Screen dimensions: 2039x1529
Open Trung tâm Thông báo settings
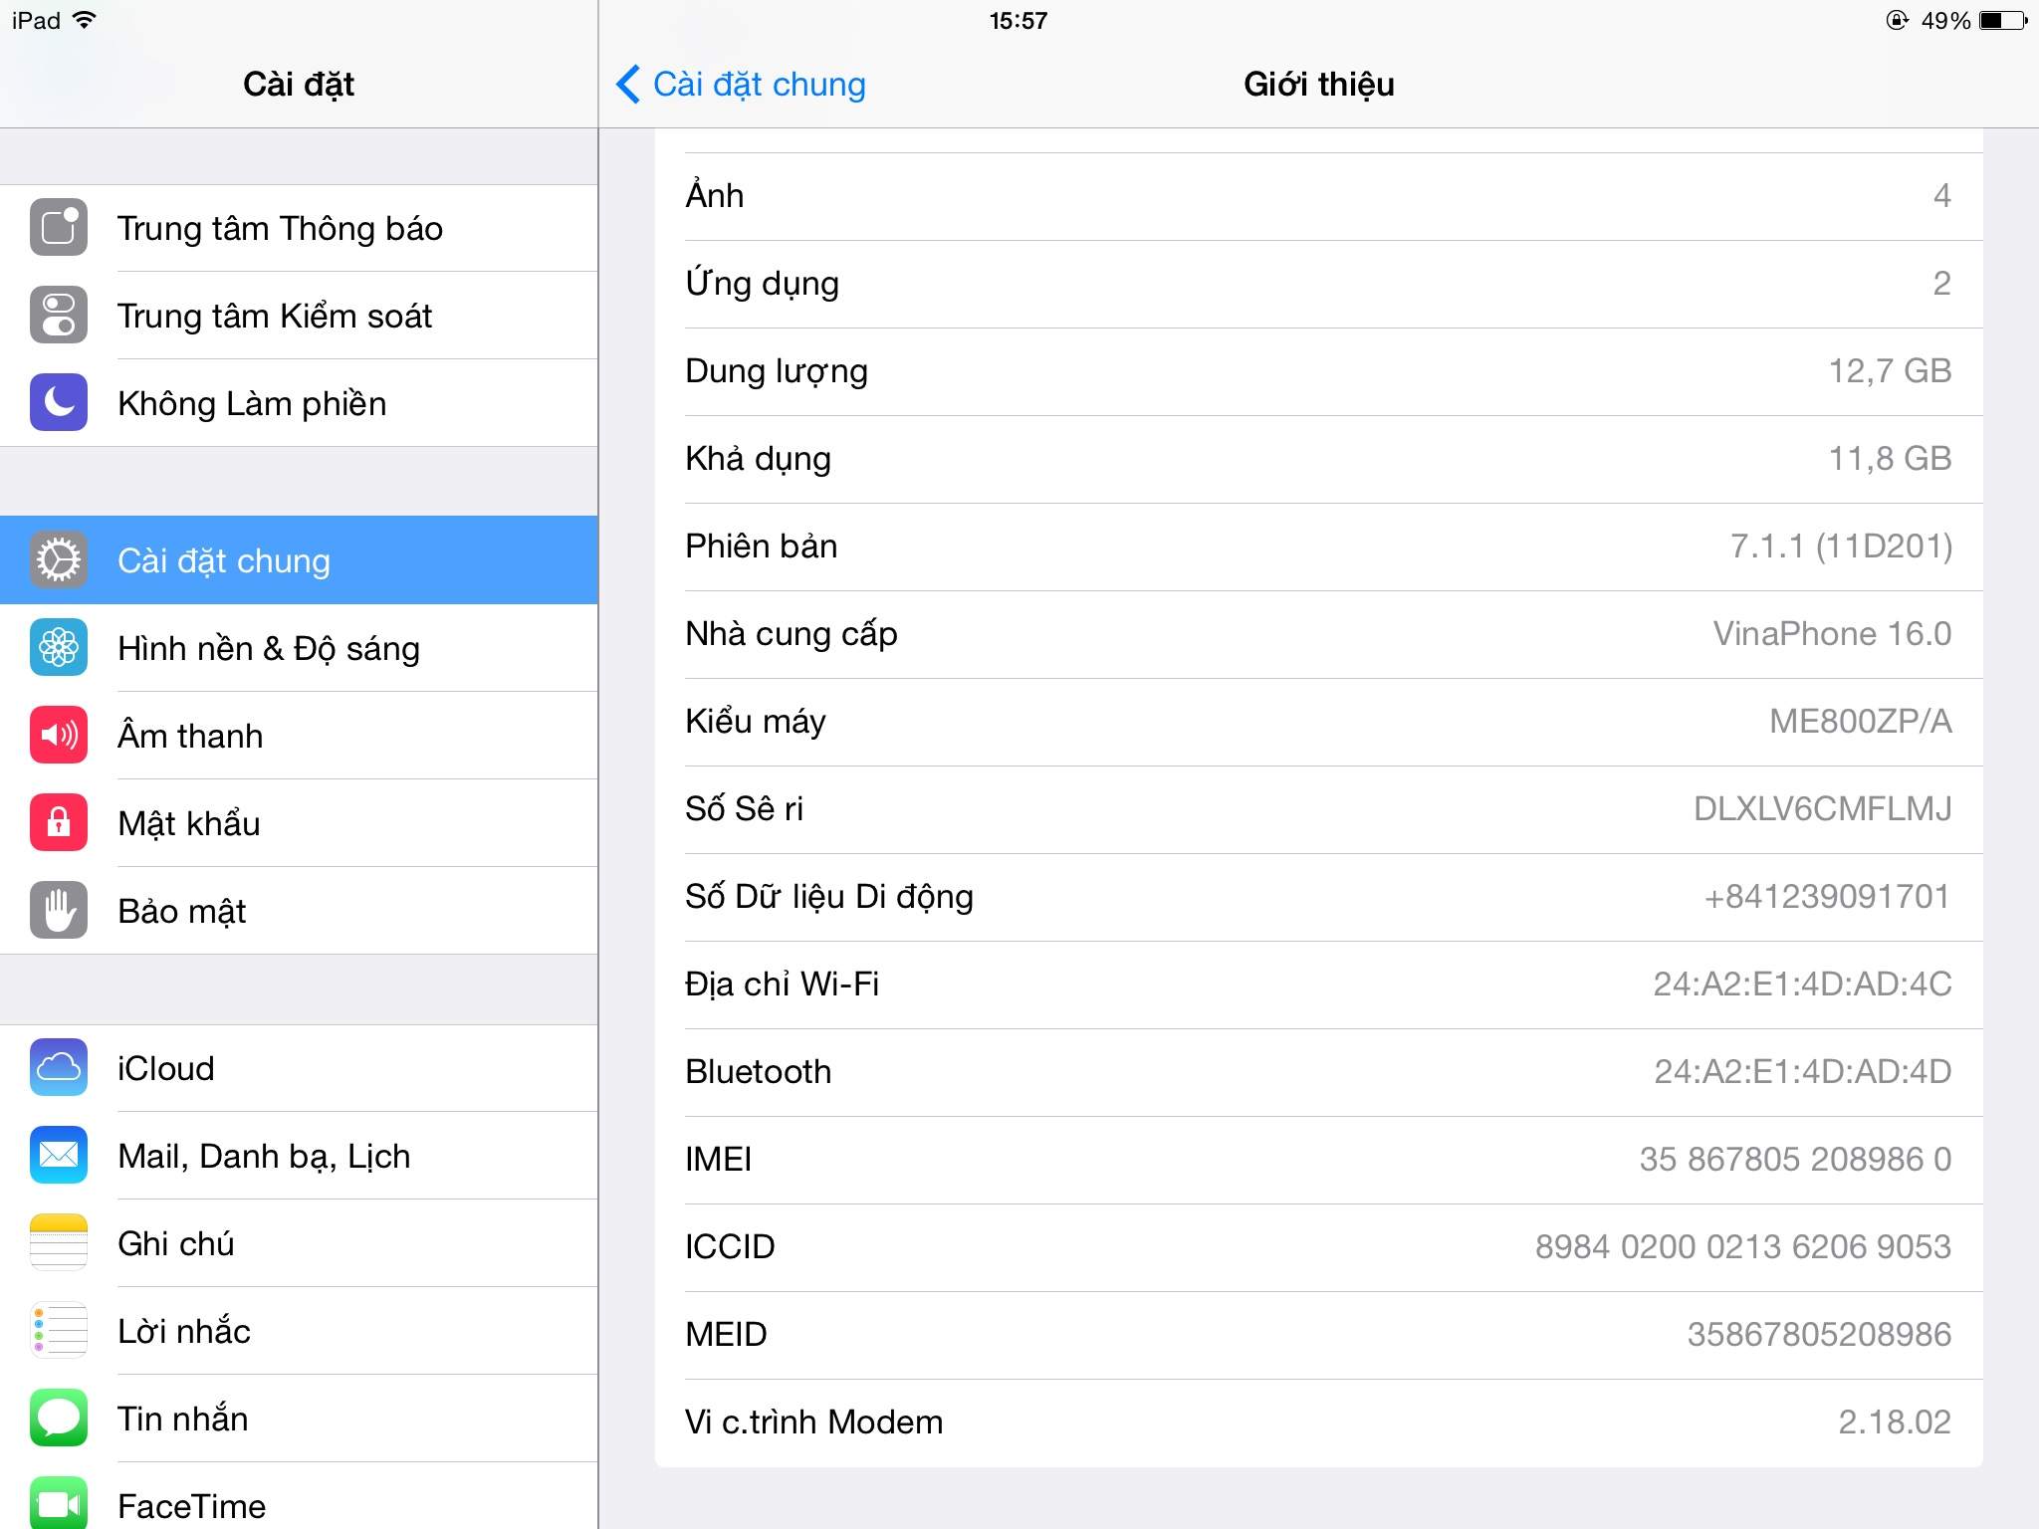point(299,228)
